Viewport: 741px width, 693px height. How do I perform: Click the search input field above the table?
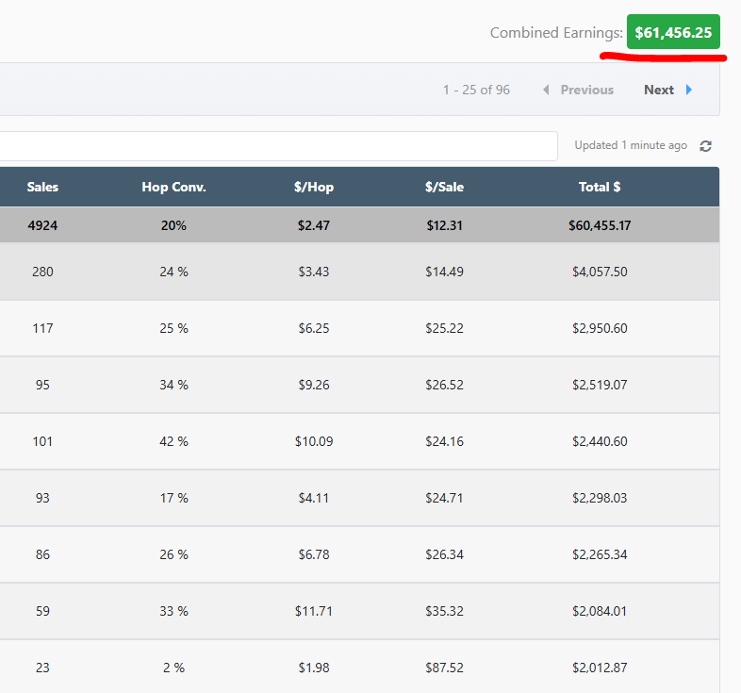pos(278,146)
